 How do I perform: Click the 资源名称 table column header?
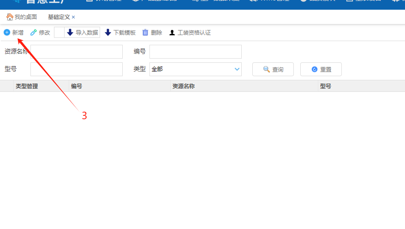coord(183,86)
